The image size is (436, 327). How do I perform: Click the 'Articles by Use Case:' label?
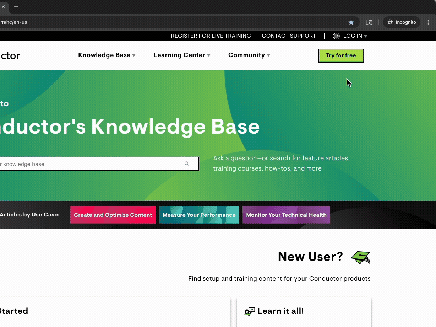click(30, 215)
